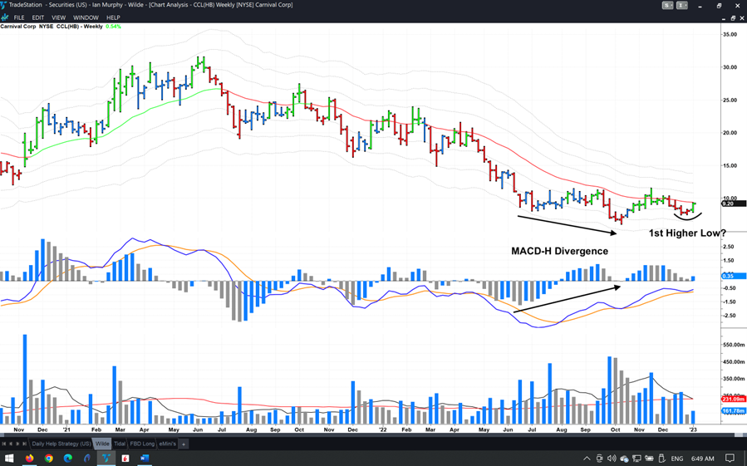Viewport: 747px width, 466px height.
Task: Switch to Daily Help Strategy (US) tab
Action: tap(61, 444)
